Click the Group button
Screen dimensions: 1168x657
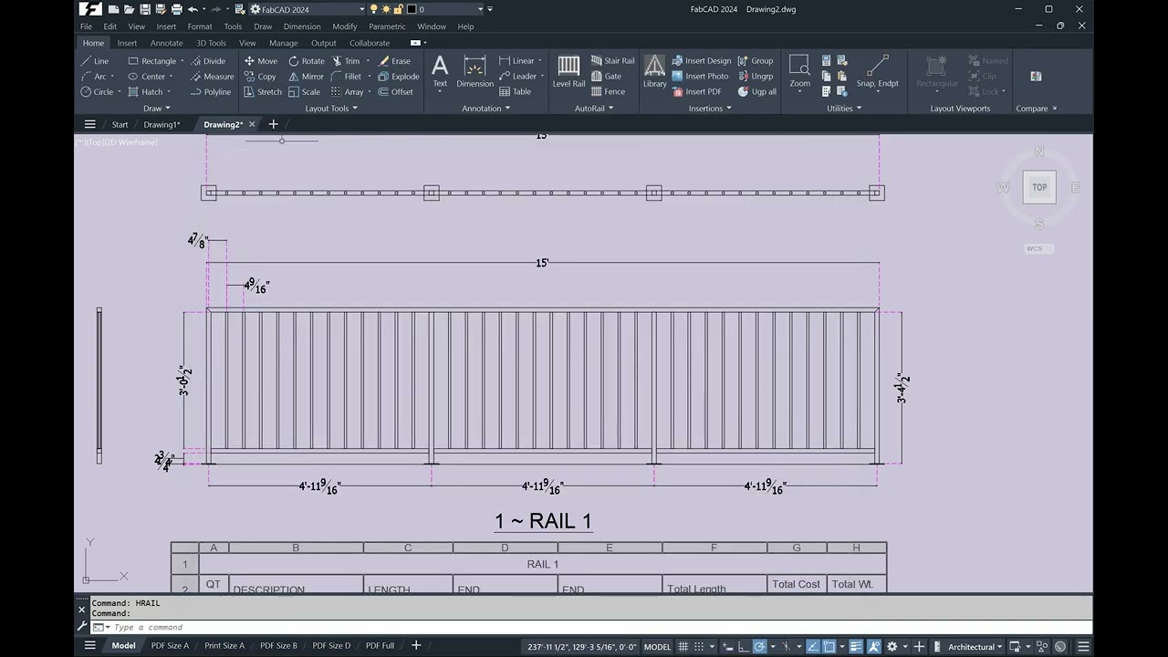pyautogui.click(x=756, y=61)
